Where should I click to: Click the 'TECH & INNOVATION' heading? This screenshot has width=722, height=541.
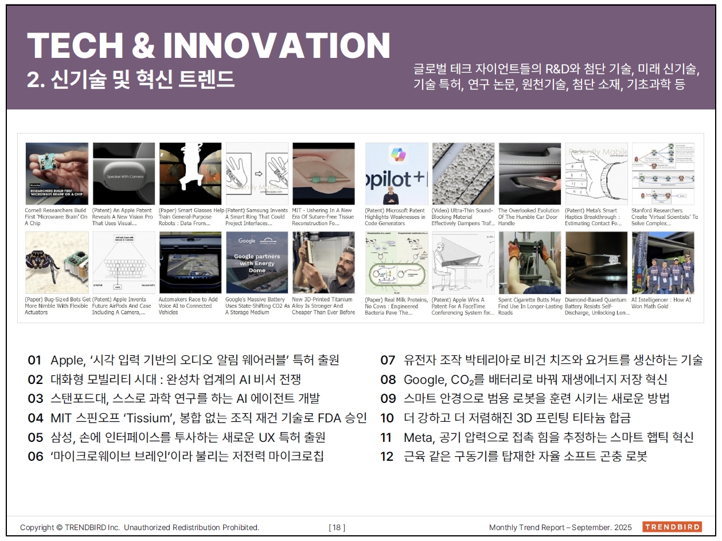[209, 45]
